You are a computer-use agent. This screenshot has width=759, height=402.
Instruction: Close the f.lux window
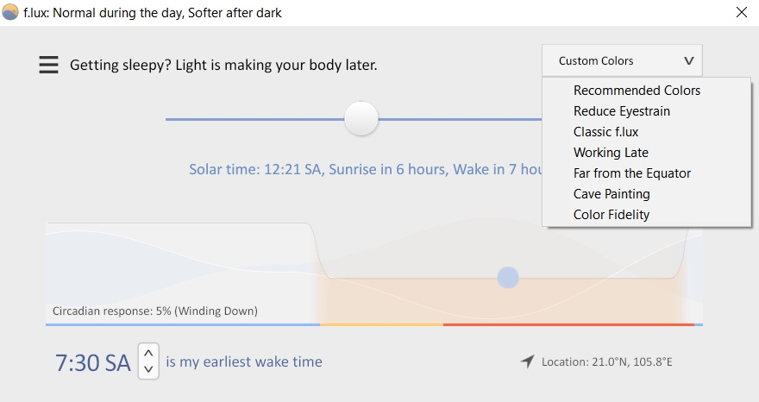[742, 12]
